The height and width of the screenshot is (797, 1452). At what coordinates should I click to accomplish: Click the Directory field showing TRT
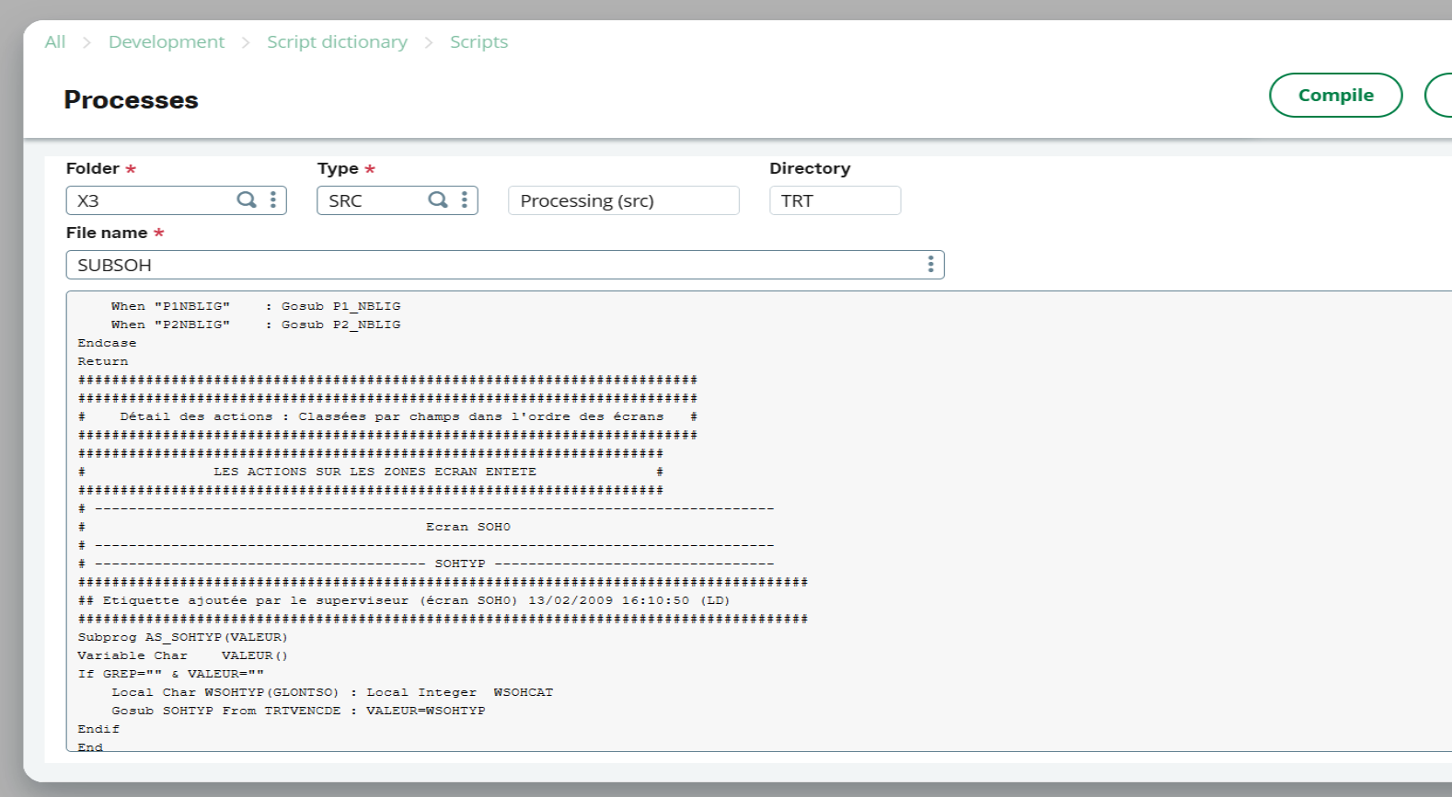tap(834, 200)
